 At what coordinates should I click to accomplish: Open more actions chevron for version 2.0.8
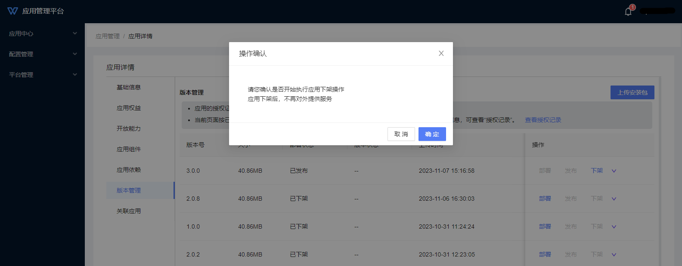click(x=614, y=199)
